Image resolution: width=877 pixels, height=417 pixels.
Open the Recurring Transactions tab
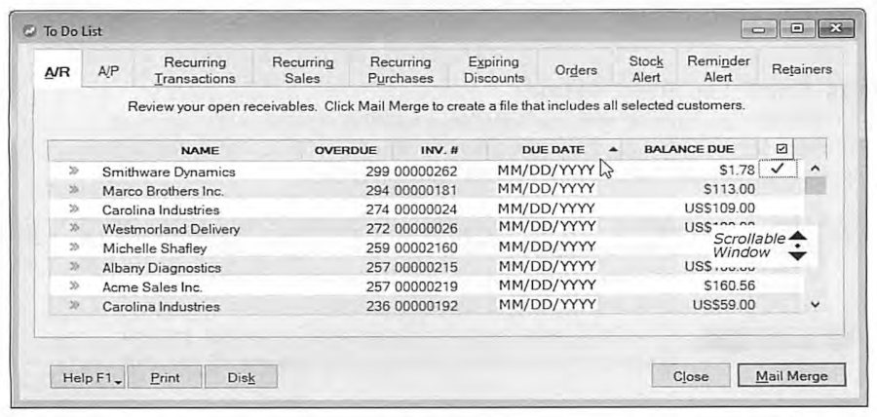[195, 70]
